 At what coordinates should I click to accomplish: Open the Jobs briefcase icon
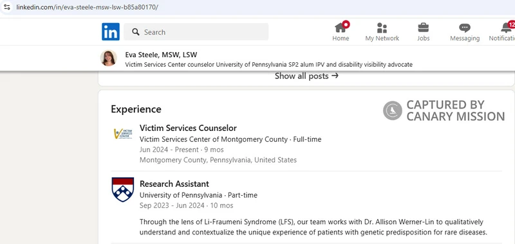coord(423,28)
